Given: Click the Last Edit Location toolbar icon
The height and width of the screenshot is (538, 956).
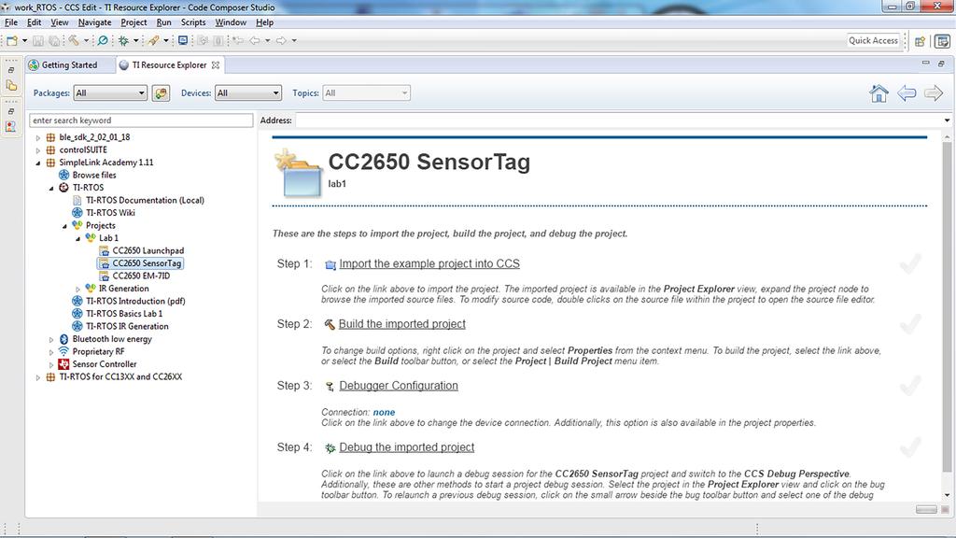Looking at the screenshot, I should (238, 40).
